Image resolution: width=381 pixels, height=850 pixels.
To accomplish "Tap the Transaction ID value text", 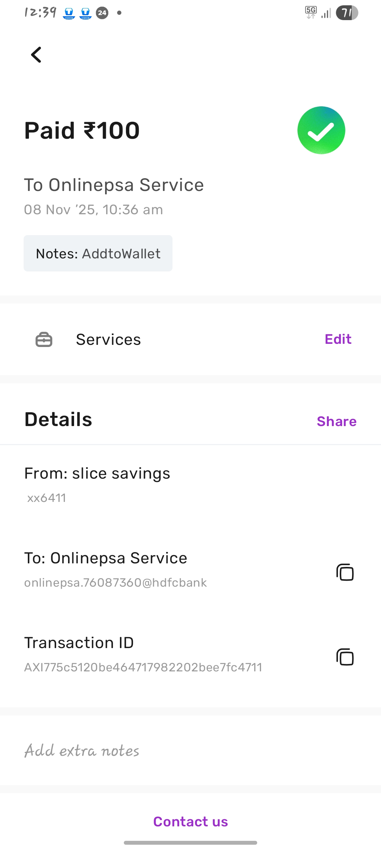I will click(143, 667).
